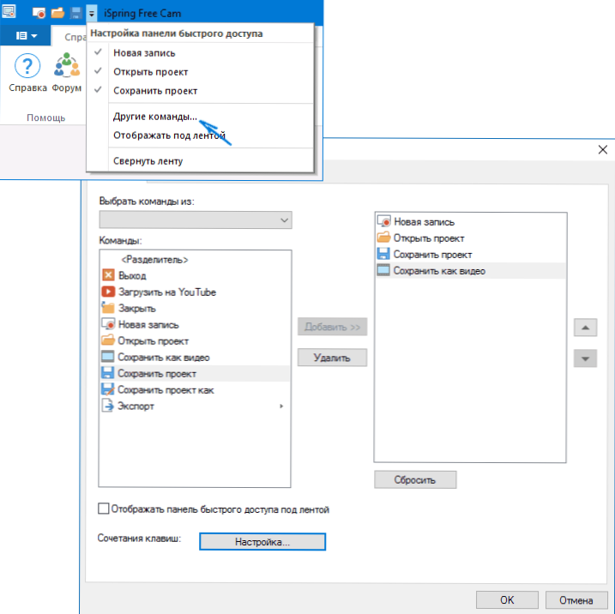Move selected command down with arrow button
The height and width of the screenshot is (614, 615).
pyautogui.click(x=585, y=358)
